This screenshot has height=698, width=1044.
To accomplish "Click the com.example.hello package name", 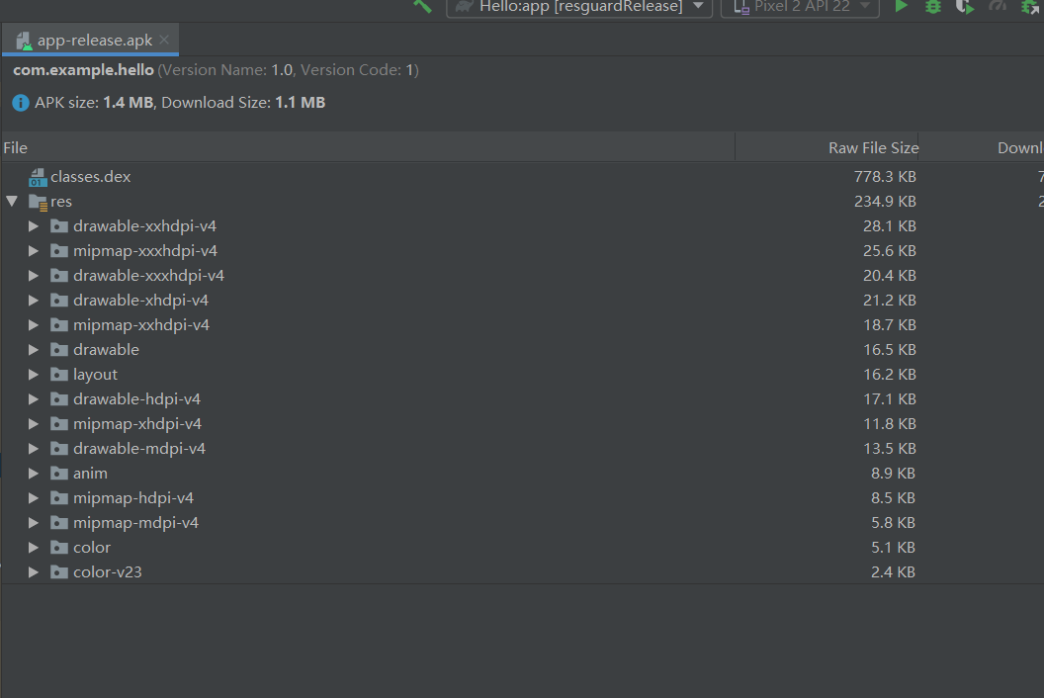I will click(83, 70).
